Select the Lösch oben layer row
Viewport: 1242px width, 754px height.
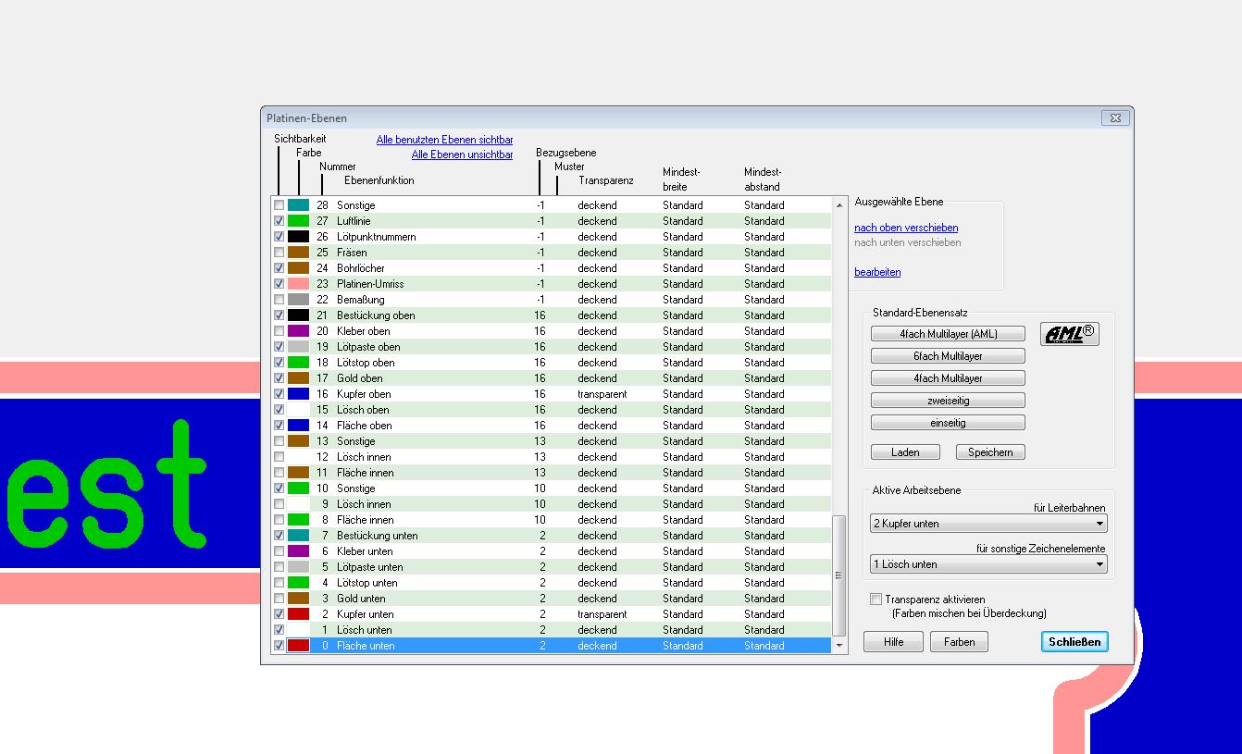click(x=552, y=410)
